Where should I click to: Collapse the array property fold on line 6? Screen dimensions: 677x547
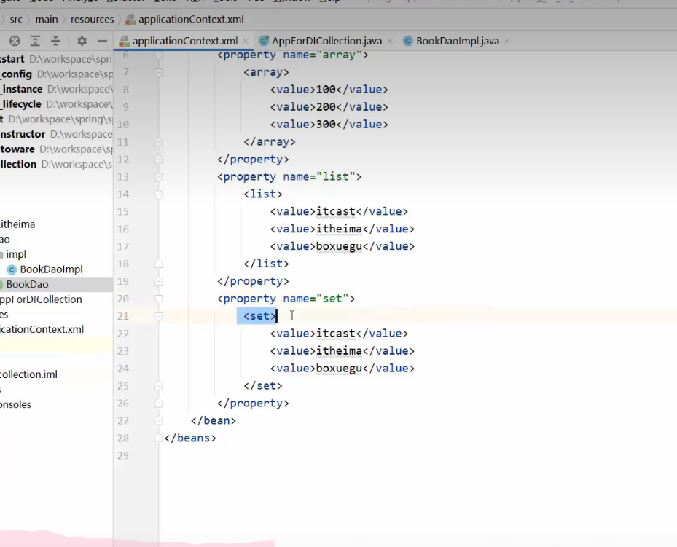pyautogui.click(x=159, y=55)
